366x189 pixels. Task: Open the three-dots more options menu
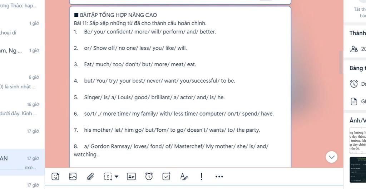pyautogui.click(x=219, y=177)
